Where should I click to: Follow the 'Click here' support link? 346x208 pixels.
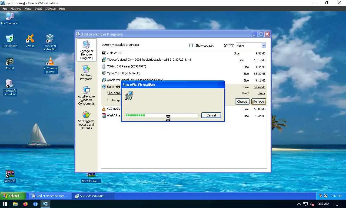114,93
